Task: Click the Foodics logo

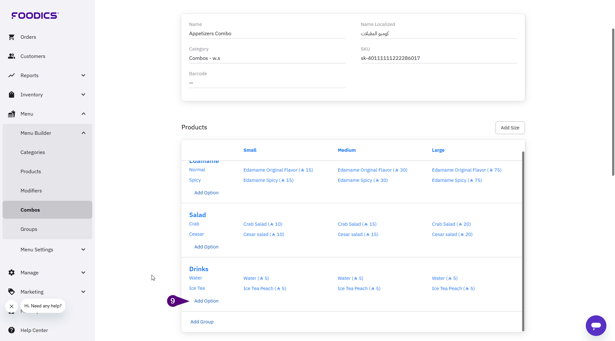Action: tap(35, 15)
